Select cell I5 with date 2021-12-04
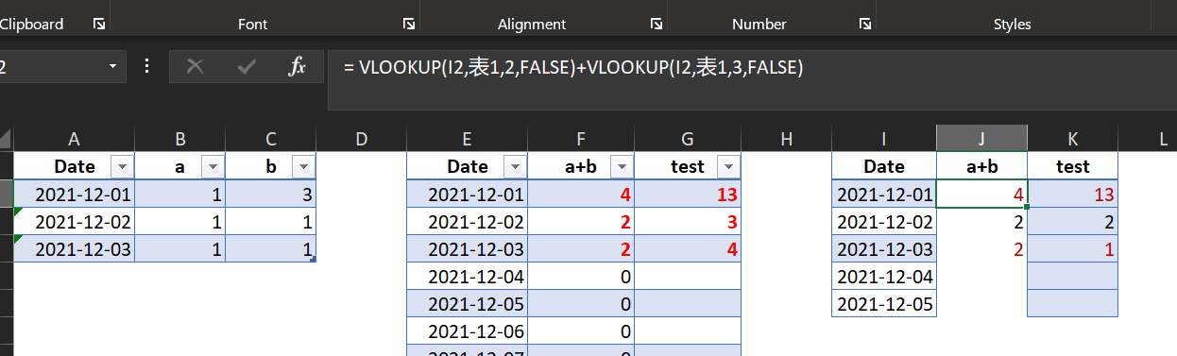The image size is (1177, 356). [884, 277]
